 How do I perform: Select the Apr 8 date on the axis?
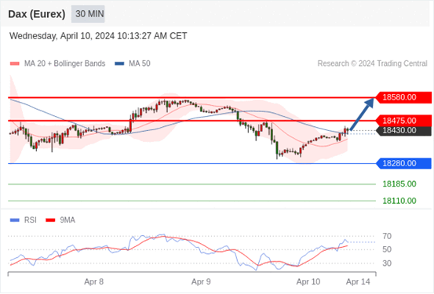pyautogui.click(x=94, y=281)
